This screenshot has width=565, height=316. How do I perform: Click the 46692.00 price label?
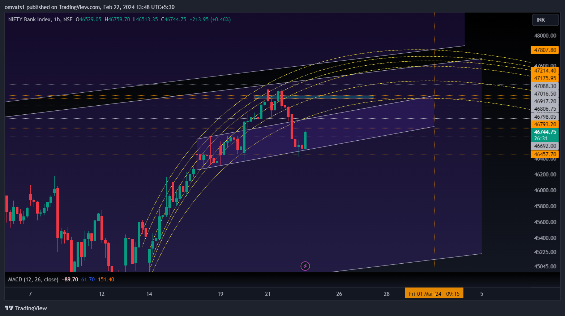(545, 146)
